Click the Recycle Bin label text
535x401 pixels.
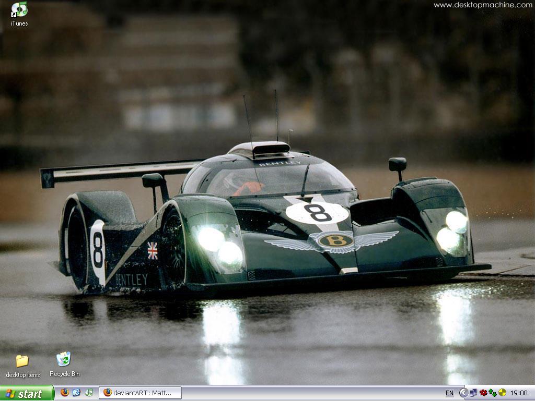pyautogui.click(x=64, y=374)
